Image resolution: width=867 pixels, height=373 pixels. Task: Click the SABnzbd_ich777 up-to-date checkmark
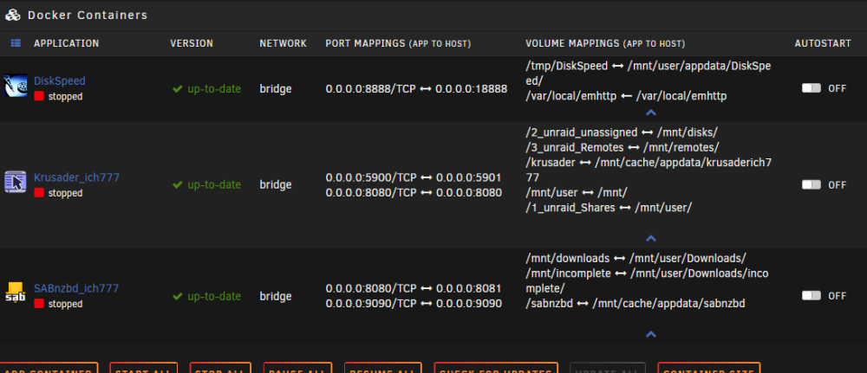tap(177, 296)
